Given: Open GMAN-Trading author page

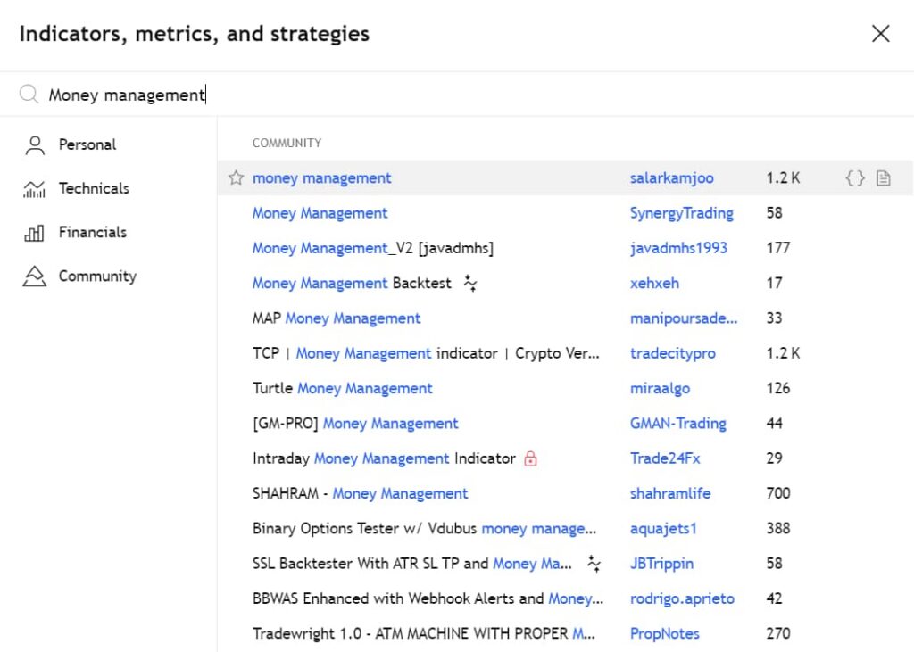Looking at the screenshot, I should coord(677,424).
